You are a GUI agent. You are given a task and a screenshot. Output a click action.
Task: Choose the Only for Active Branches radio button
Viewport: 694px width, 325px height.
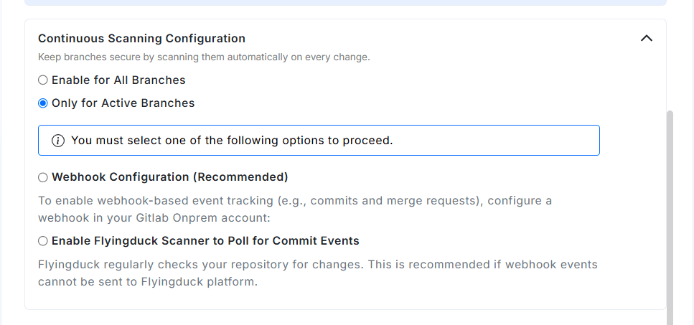pos(43,103)
